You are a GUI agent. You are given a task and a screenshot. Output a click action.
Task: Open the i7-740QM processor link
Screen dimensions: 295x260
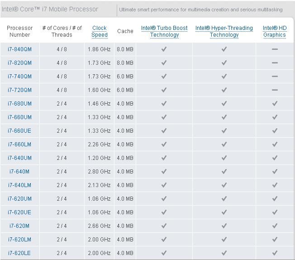tap(19, 76)
